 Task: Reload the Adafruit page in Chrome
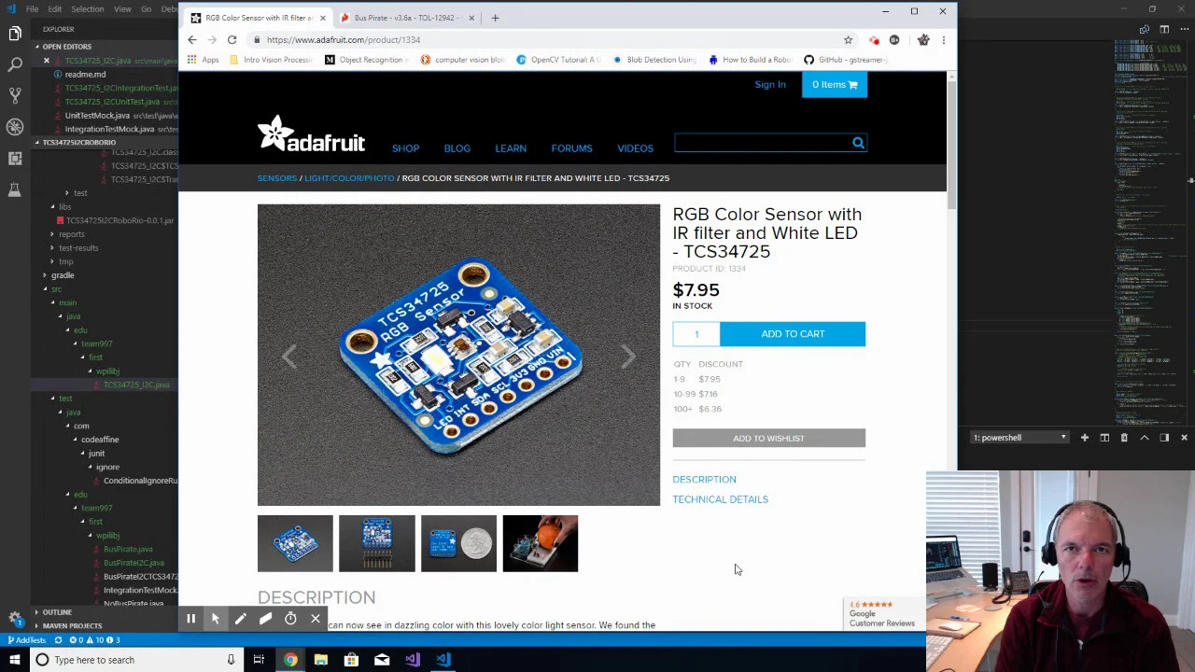pyautogui.click(x=232, y=40)
